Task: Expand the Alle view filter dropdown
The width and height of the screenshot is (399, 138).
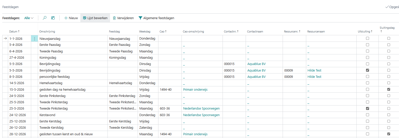Action: 29,18
